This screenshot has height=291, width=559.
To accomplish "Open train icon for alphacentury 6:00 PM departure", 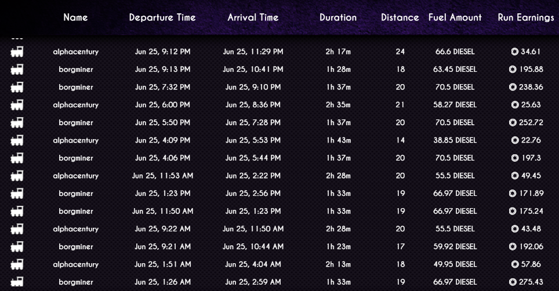I will [x=17, y=105].
